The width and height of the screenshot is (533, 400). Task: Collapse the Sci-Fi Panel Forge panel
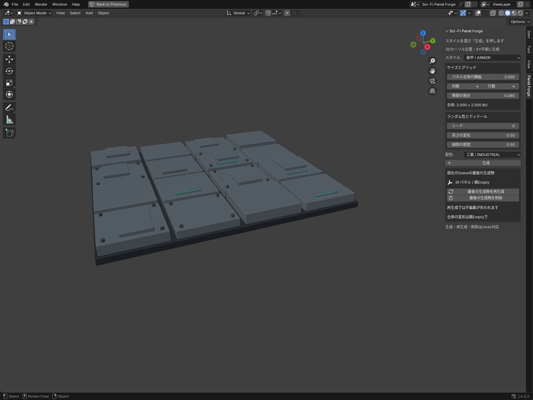click(447, 31)
